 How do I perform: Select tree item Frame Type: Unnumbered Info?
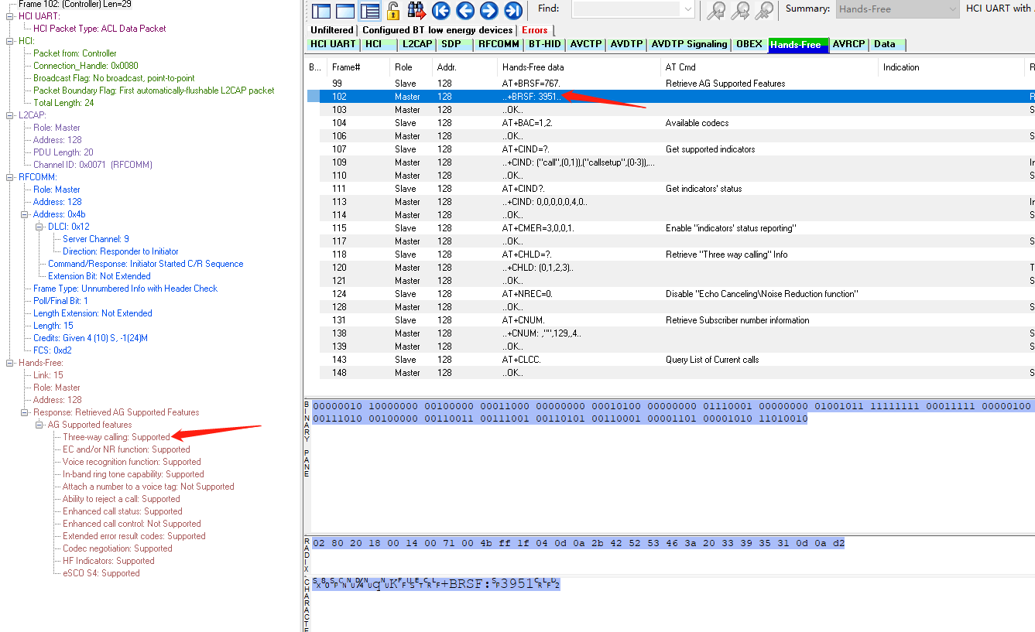125,289
